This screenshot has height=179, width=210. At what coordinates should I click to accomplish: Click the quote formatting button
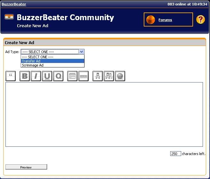11,76
